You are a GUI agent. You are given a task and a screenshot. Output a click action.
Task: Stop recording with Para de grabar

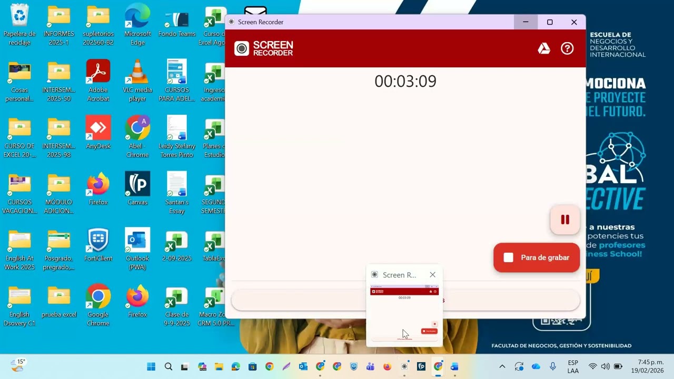537,257
